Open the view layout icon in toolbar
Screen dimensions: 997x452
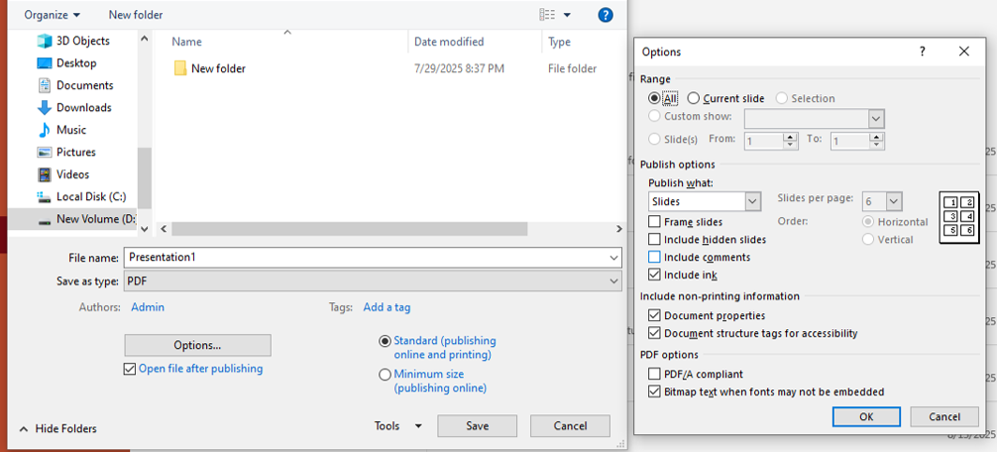(548, 15)
